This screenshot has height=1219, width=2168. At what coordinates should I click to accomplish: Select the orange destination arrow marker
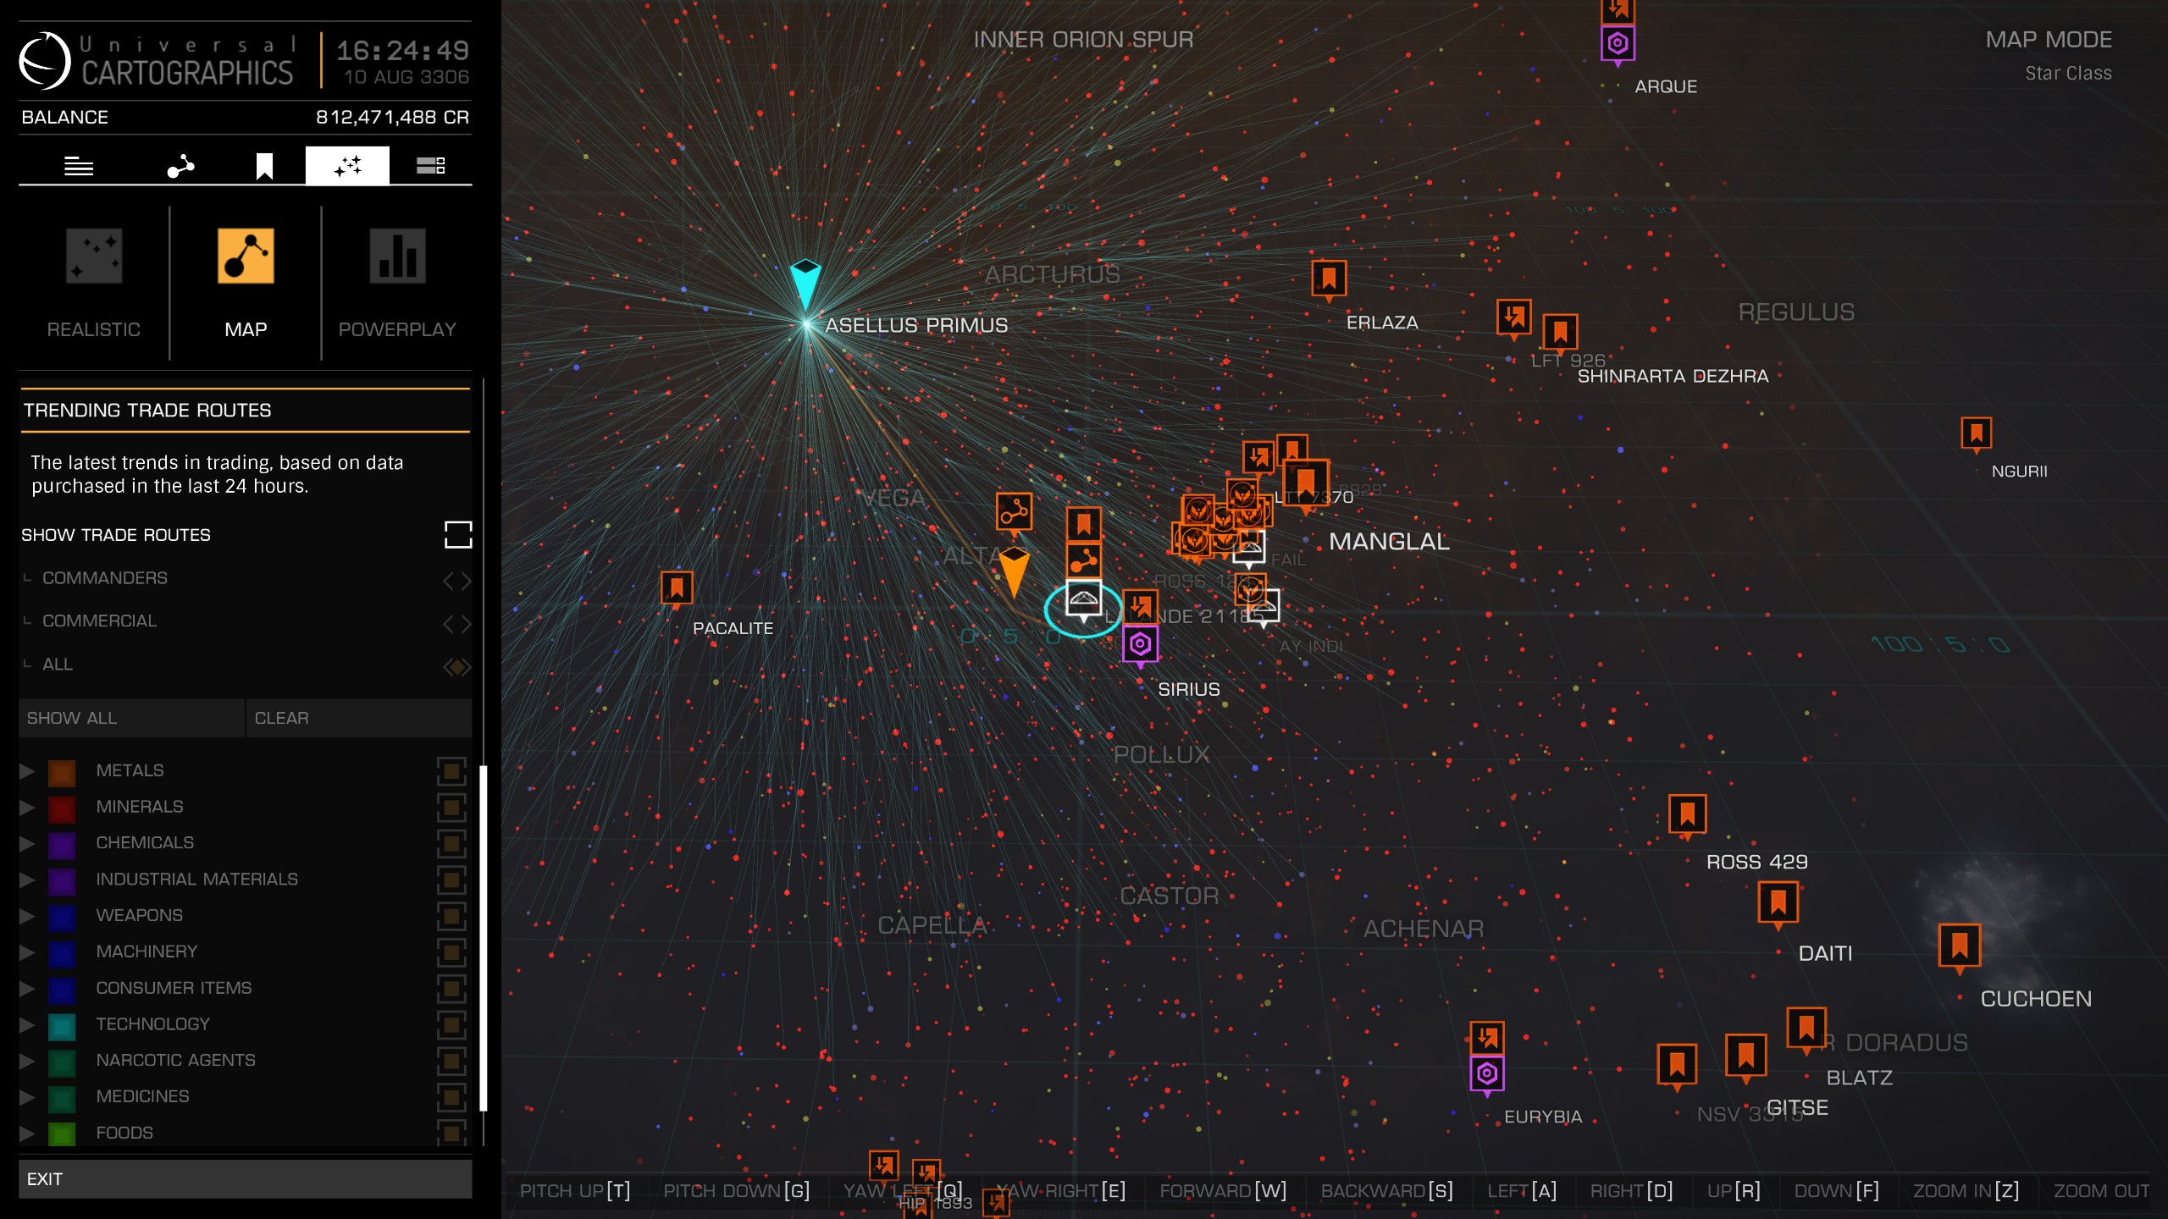click(x=1014, y=573)
